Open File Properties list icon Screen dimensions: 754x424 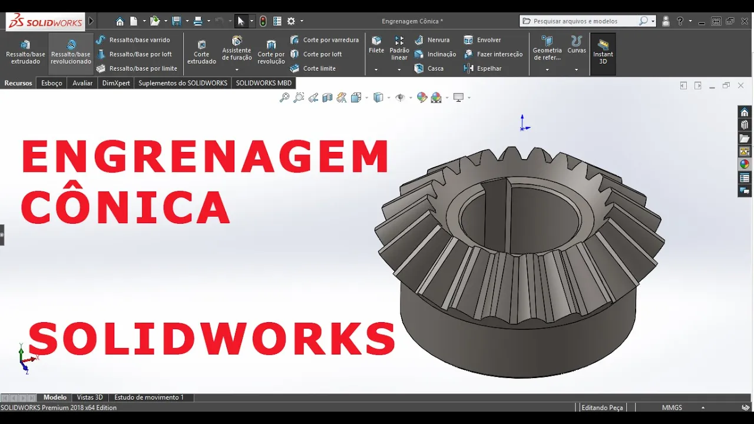277,21
